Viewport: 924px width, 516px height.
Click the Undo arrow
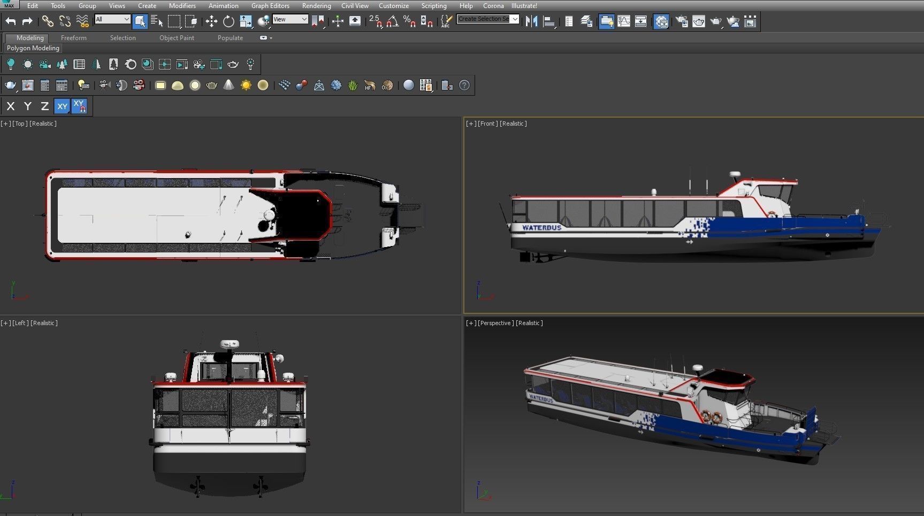coord(11,21)
